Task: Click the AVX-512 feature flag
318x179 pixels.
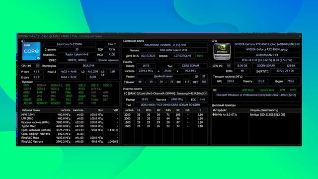Action: 96,89
